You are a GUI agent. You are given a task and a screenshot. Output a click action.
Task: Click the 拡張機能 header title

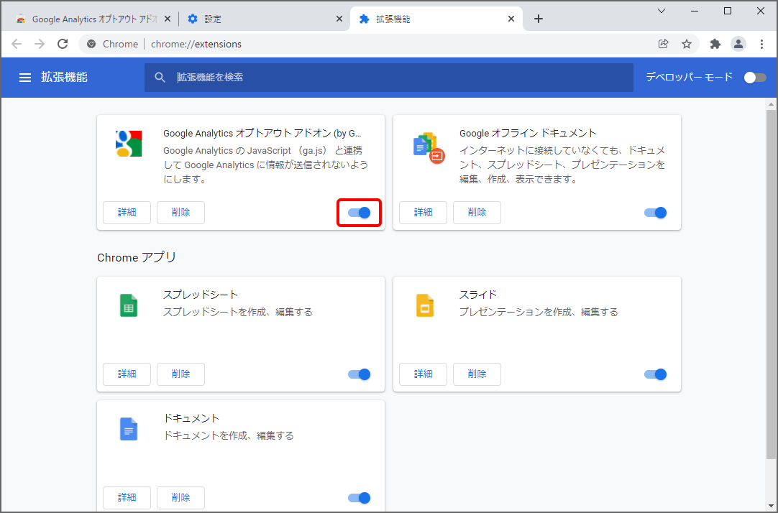[x=64, y=78]
